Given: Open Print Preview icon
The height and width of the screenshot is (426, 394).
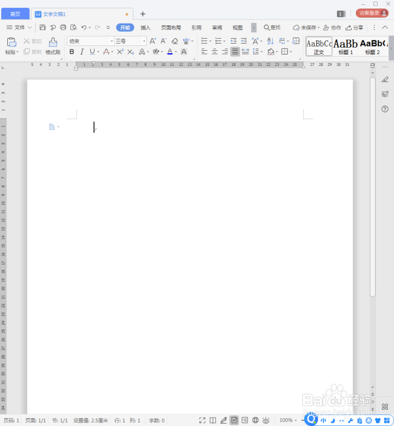Looking at the screenshot, I should click(73, 27).
